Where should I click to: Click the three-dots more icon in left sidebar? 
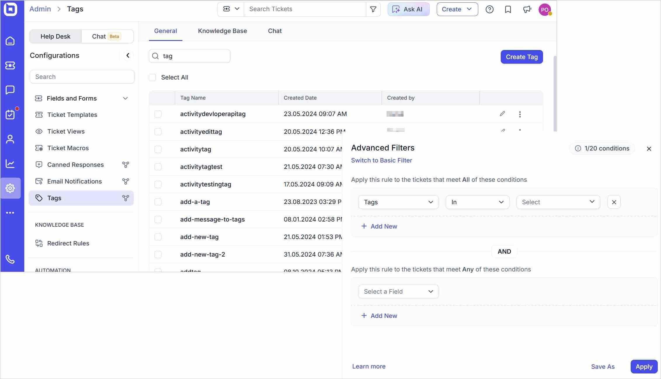(10, 213)
